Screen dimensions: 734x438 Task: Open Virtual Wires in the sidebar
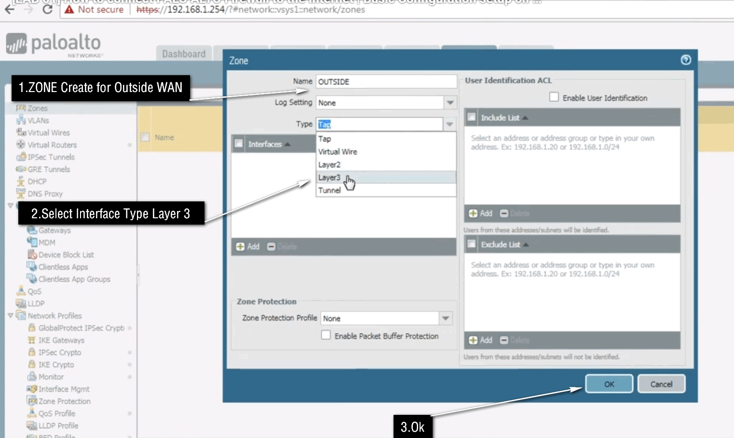pyautogui.click(x=49, y=133)
